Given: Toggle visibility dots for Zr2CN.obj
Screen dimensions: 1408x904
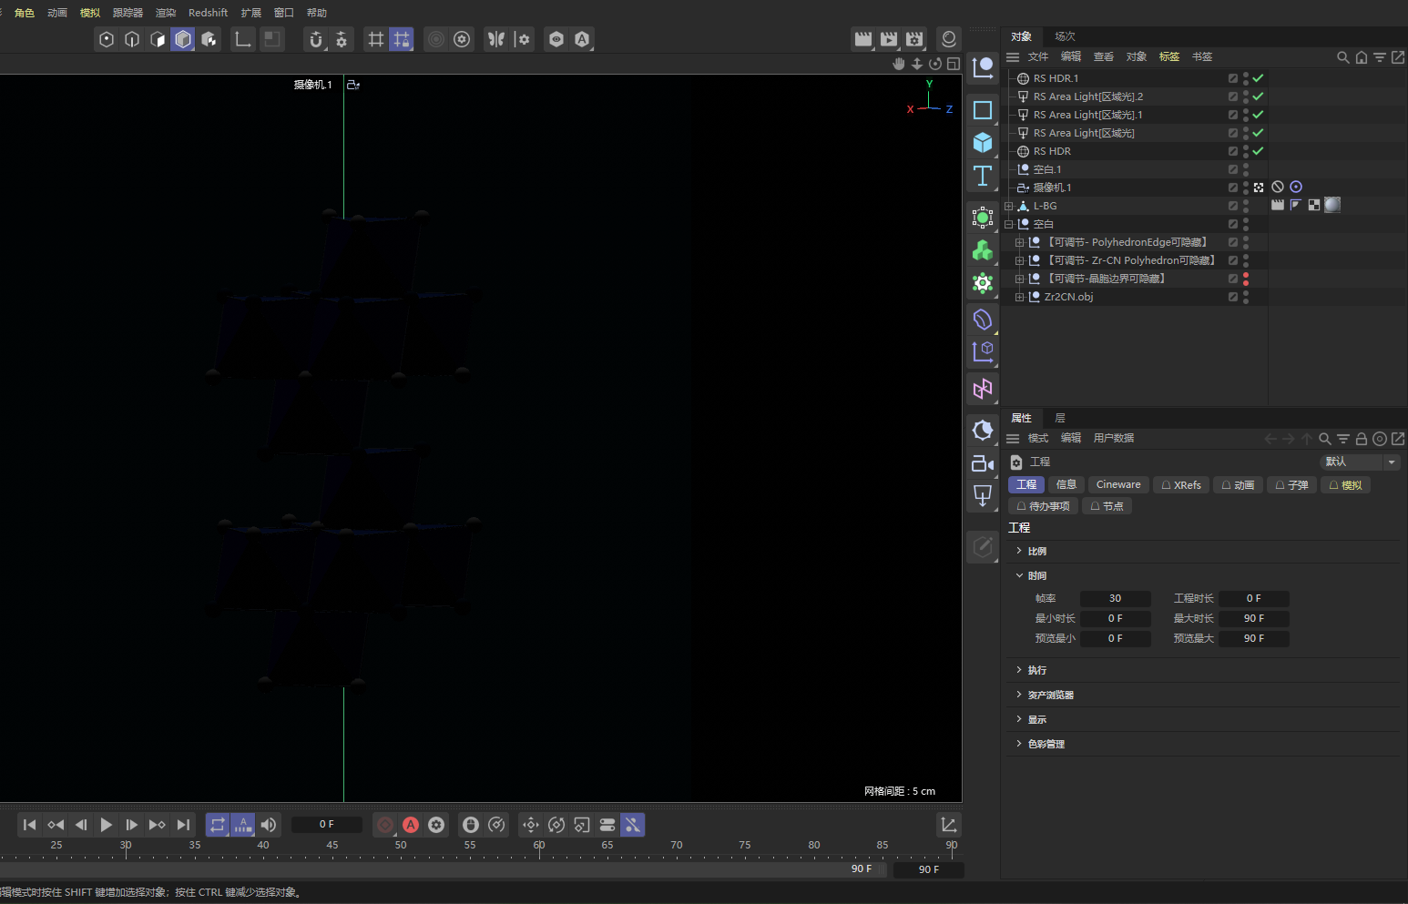Looking at the screenshot, I should [x=1245, y=297].
